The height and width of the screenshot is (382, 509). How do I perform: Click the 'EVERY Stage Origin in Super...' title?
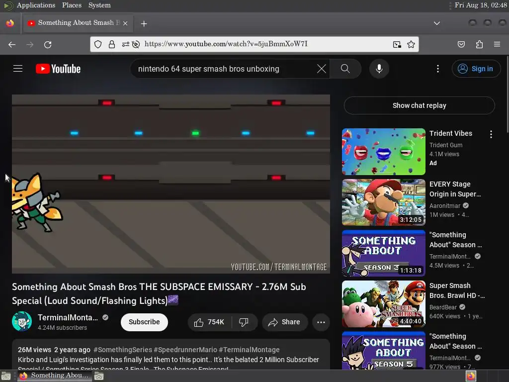455,189
